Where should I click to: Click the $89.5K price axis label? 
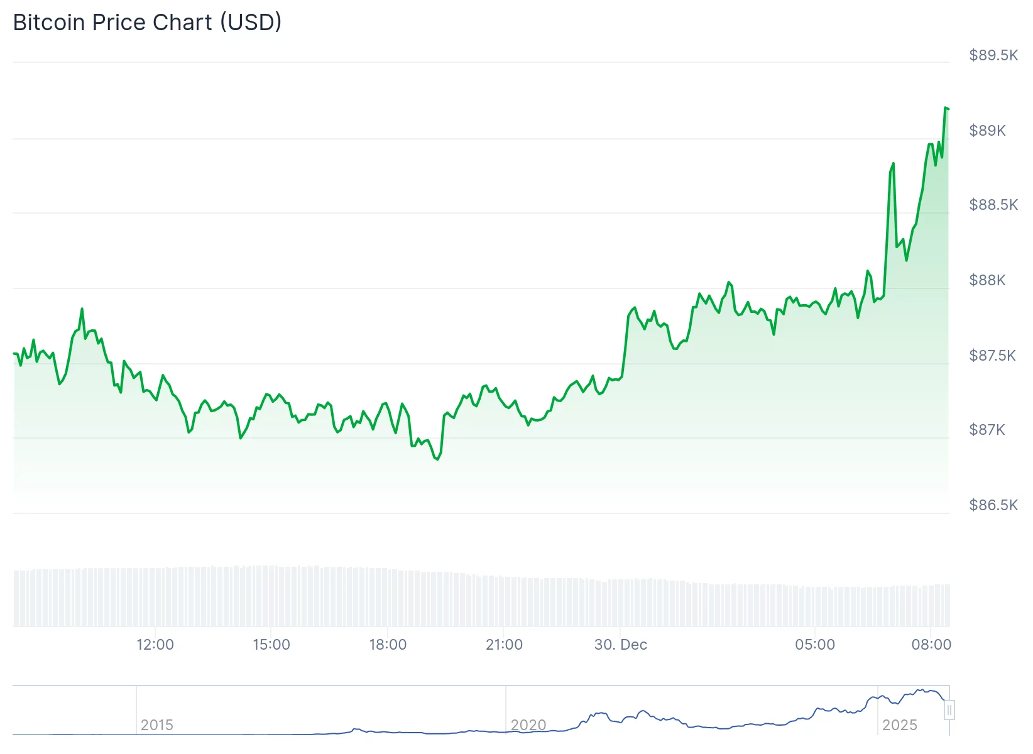tap(993, 55)
